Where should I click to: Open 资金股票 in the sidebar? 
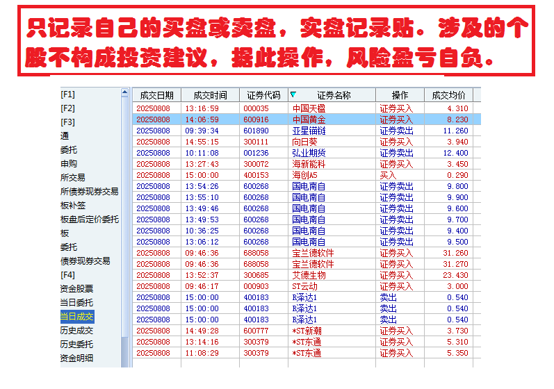coord(76,289)
